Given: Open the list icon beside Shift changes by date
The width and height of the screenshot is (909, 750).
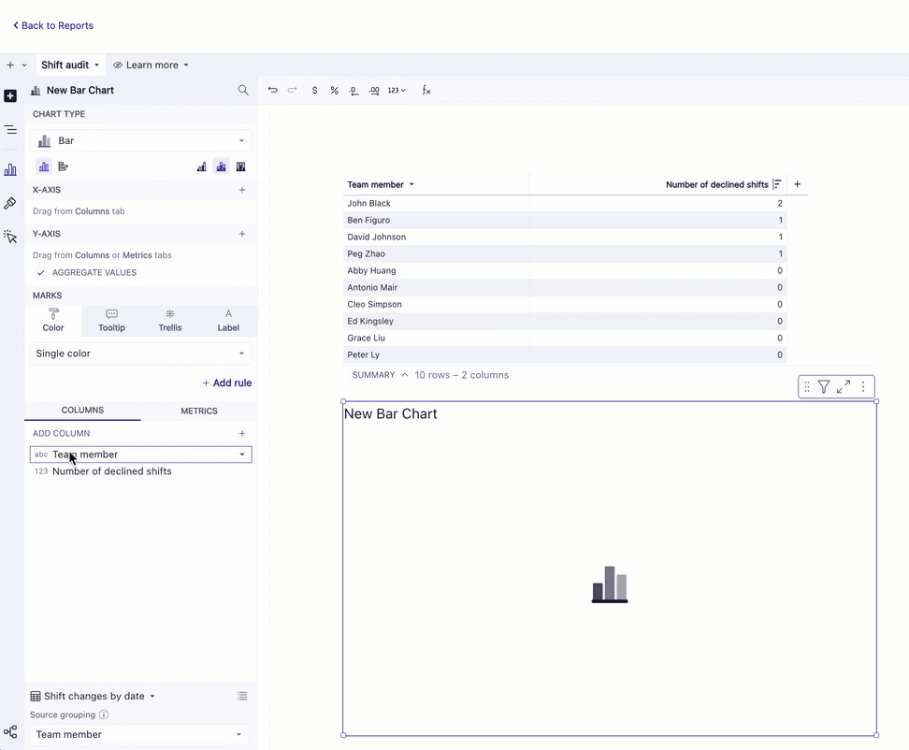Looking at the screenshot, I should pyautogui.click(x=242, y=696).
